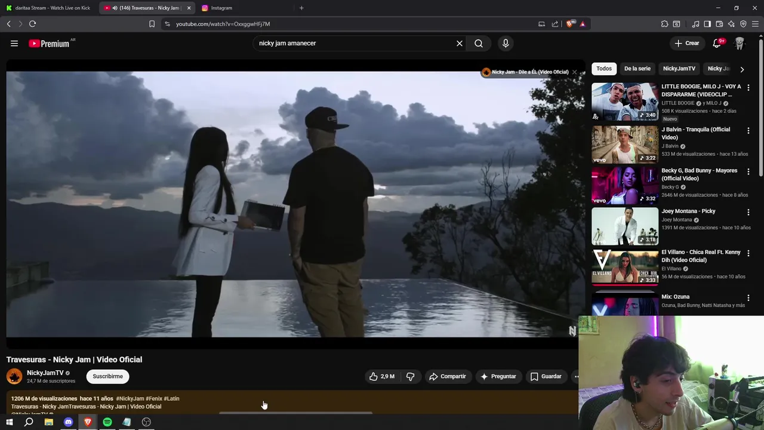Viewport: 764px width, 430px height.
Task: Open the Brave main menu
Action: pos(756,24)
